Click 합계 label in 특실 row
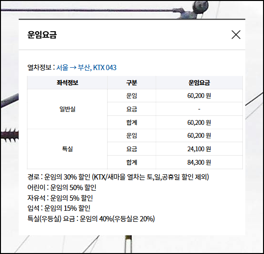The width and height of the screenshot is (264, 254). [132, 162]
